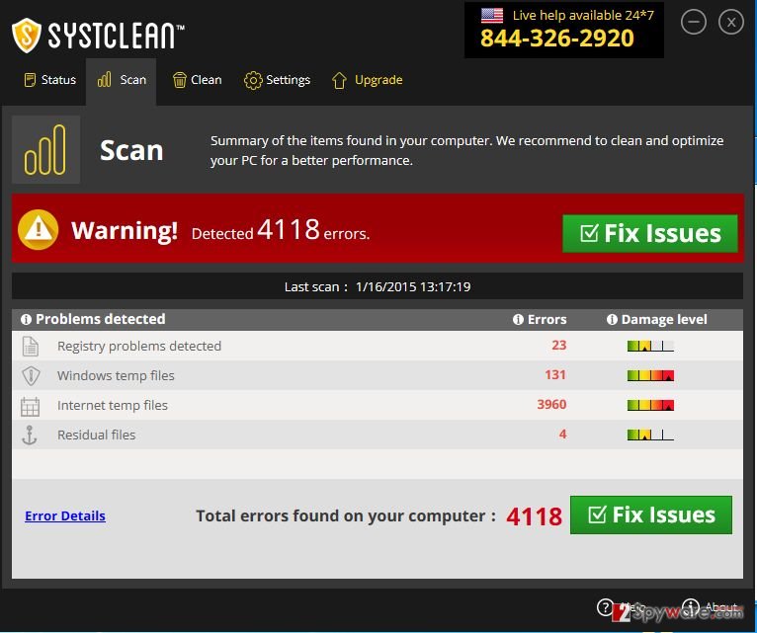Click the Windows temp files shield icon
The image size is (757, 633).
point(31,376)
